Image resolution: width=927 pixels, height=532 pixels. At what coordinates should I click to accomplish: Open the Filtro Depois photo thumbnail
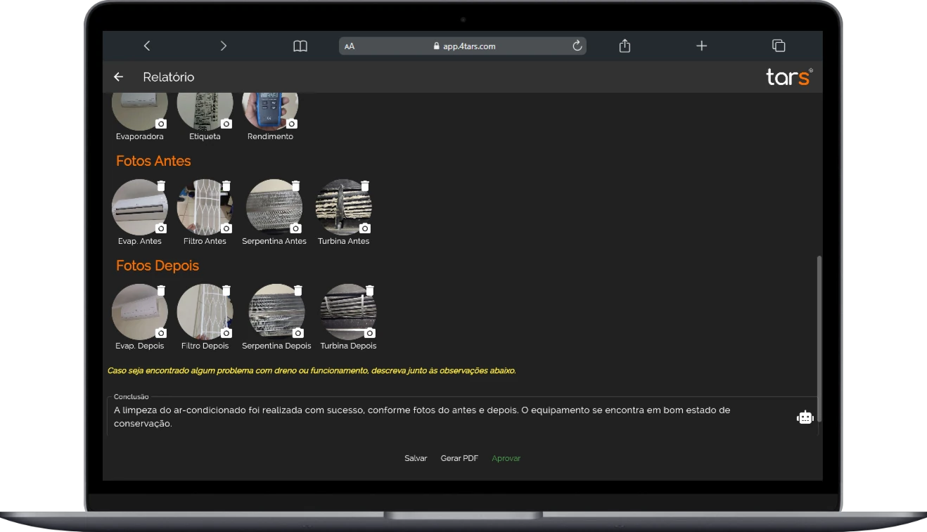tap(203, 311)
